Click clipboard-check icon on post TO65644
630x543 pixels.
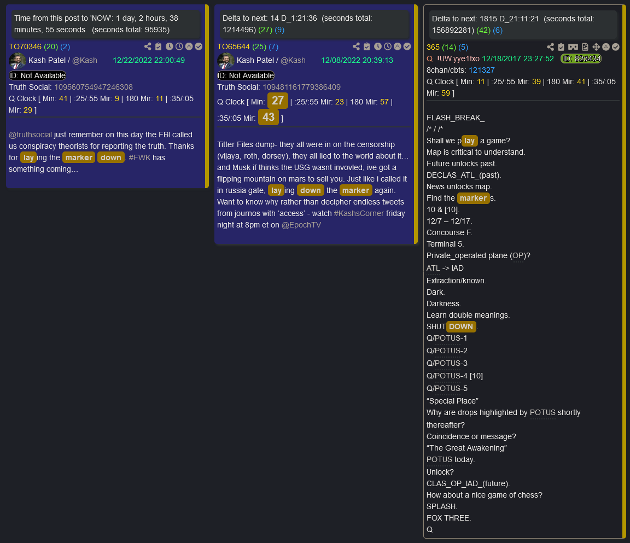pyautogui.click(x=367, y=46)
